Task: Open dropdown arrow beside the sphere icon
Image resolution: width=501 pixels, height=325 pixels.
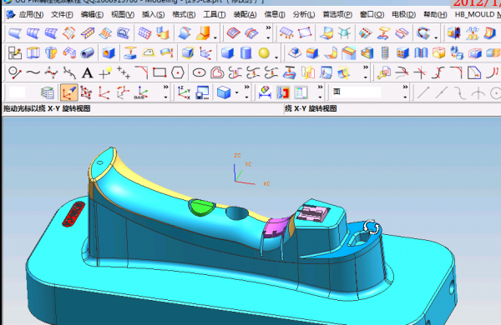Action: click(x=276, y=57)
